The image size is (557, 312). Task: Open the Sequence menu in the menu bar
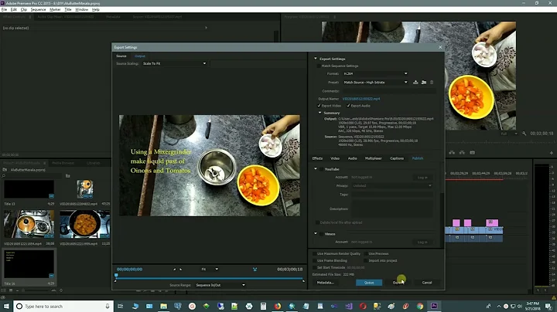click(x=38, y=9)
